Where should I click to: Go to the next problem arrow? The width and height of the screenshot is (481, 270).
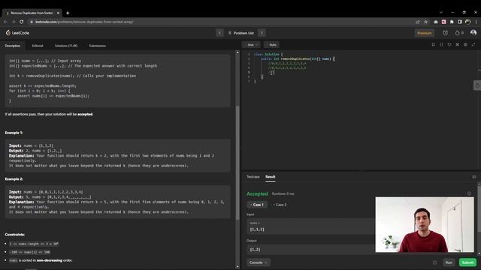pyautogui.click(x=262, y=33)
